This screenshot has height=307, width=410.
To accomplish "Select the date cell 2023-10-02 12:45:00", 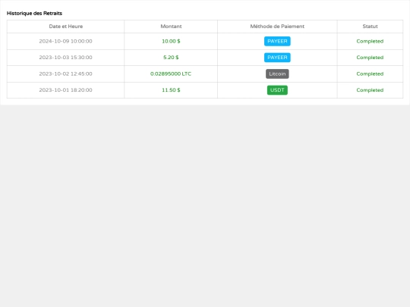I will 65,74.
